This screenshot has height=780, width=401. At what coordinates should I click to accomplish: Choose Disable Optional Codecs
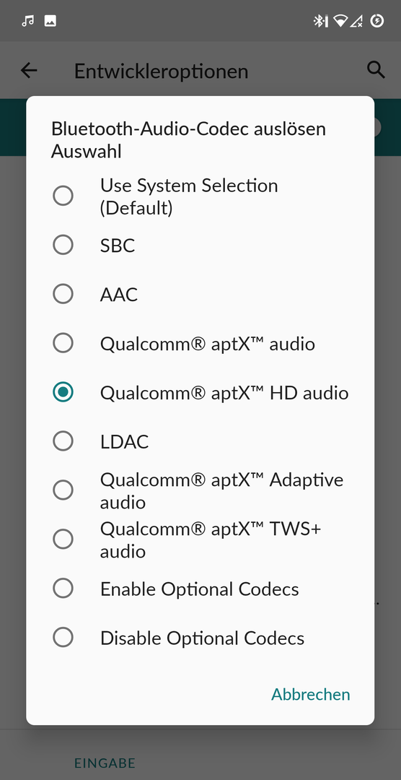pyautogui.click(x=200, y=637)
